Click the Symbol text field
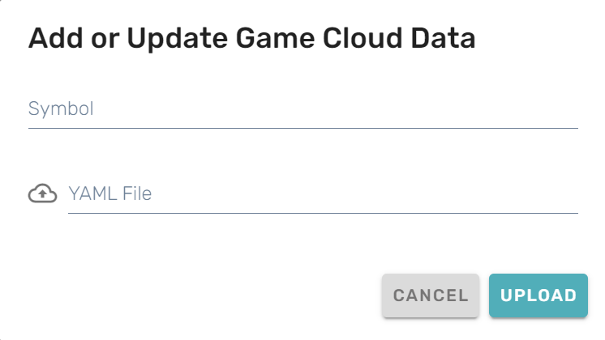The width and height of the screenshot is (605, 340). [x=302, y=109]
